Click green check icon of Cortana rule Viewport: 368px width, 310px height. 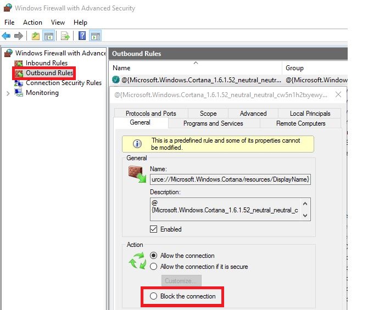(x=116, y=80)
